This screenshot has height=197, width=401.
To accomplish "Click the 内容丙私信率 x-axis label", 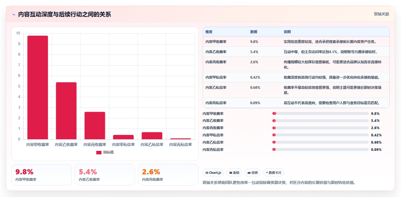I will (x=181, y=144).
